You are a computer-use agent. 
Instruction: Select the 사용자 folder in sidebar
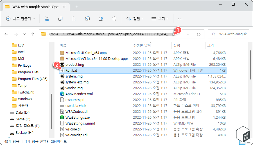(20, 106)
